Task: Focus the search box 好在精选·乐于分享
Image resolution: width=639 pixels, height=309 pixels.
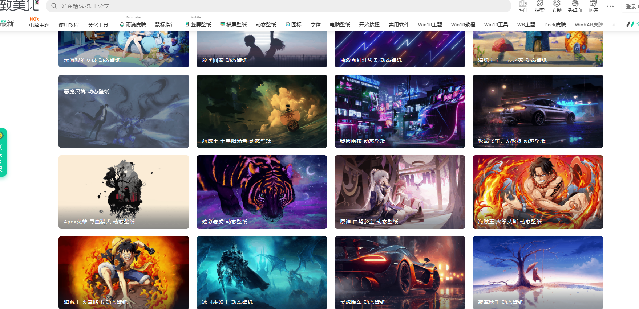Action: pos(279,6)
